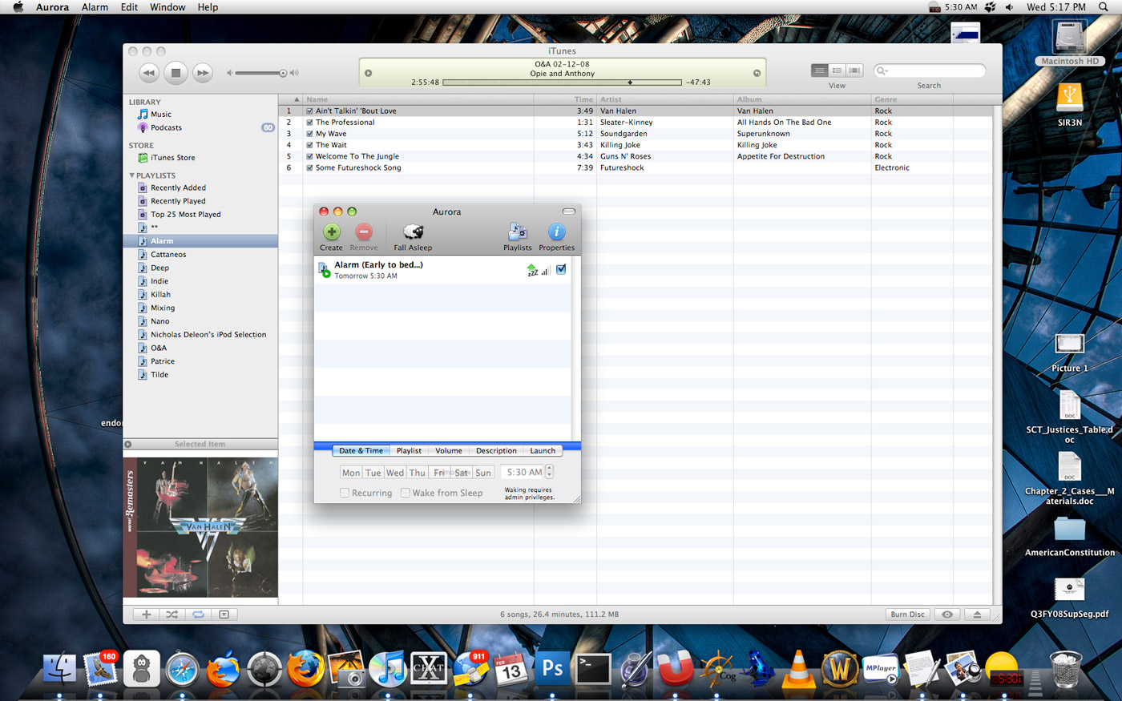1122x701 pixels.
Task: Click the alarm time stepper arrows
Action: pyautogui.click(x=550, y=473)
